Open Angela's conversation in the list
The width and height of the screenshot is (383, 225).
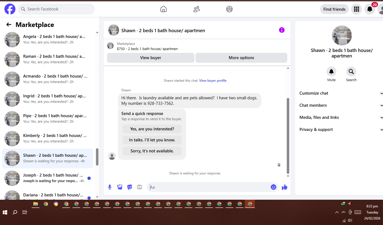point(47,40)
